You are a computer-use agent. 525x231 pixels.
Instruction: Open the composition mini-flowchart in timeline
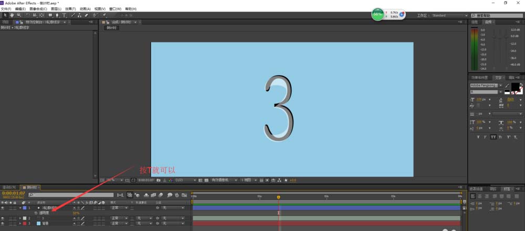click(120, 195)
